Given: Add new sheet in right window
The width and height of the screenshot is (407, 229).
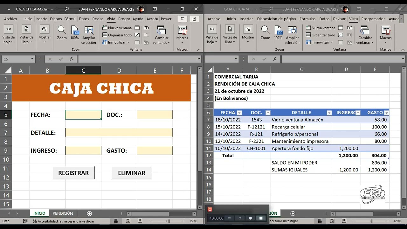Looking at the screenshot, I should (293, 213).
